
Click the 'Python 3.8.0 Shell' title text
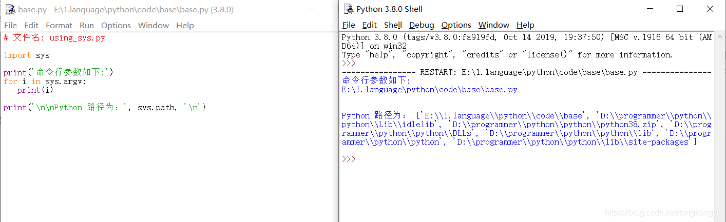click(x=390, y=9)
